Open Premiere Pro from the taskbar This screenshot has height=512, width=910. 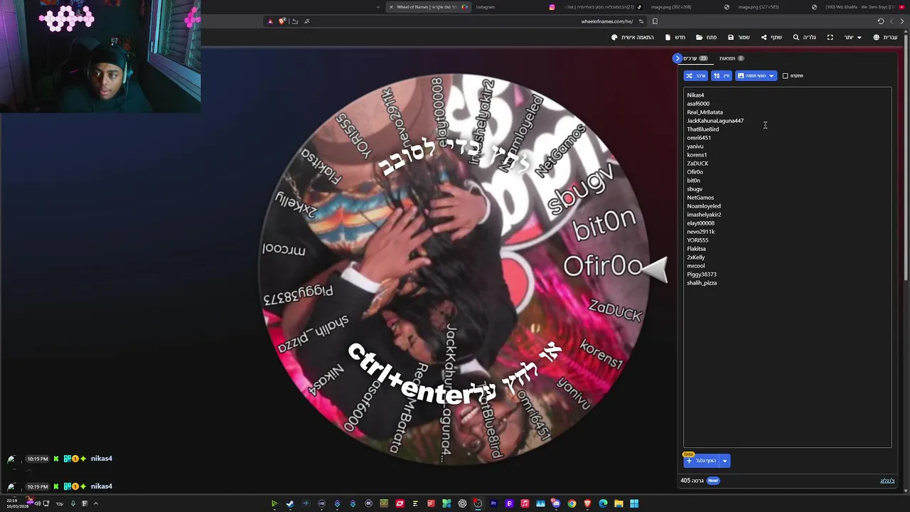(x=493, y=503)
